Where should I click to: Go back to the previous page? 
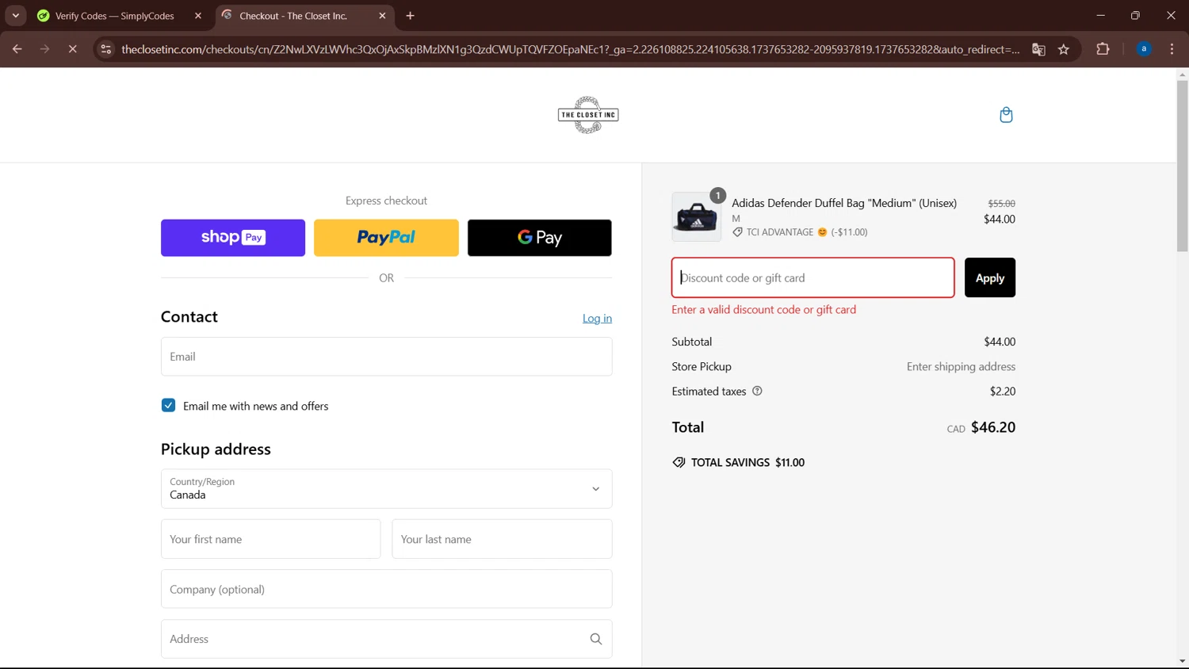click(17, 49)
